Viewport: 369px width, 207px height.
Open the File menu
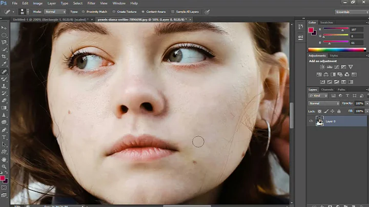tap(14, 3)
